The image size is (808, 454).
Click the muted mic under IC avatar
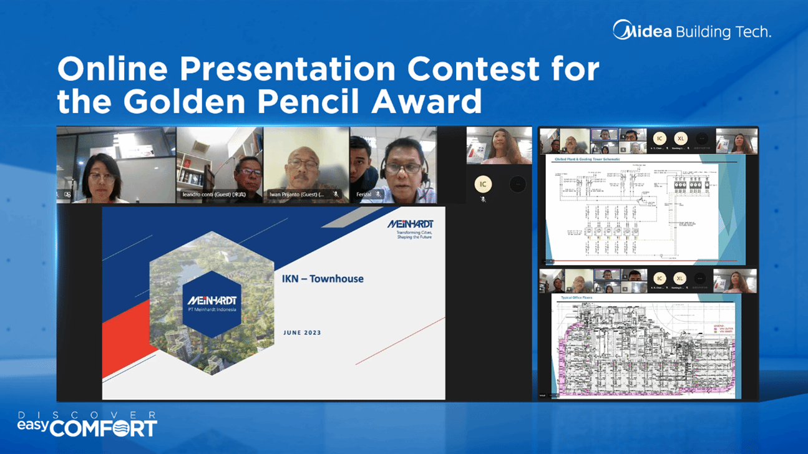[x=482, y=199]
